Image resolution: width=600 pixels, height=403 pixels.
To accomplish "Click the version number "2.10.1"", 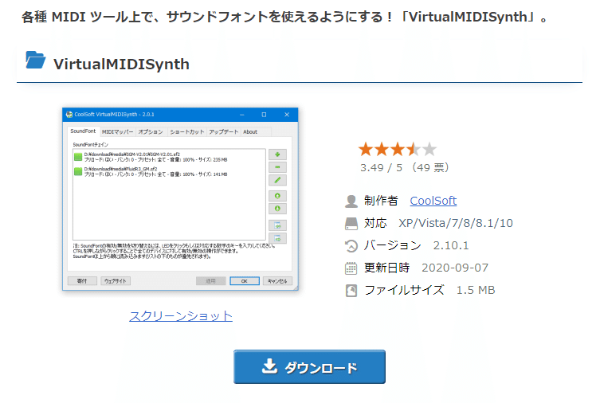I will pos(451,245).
